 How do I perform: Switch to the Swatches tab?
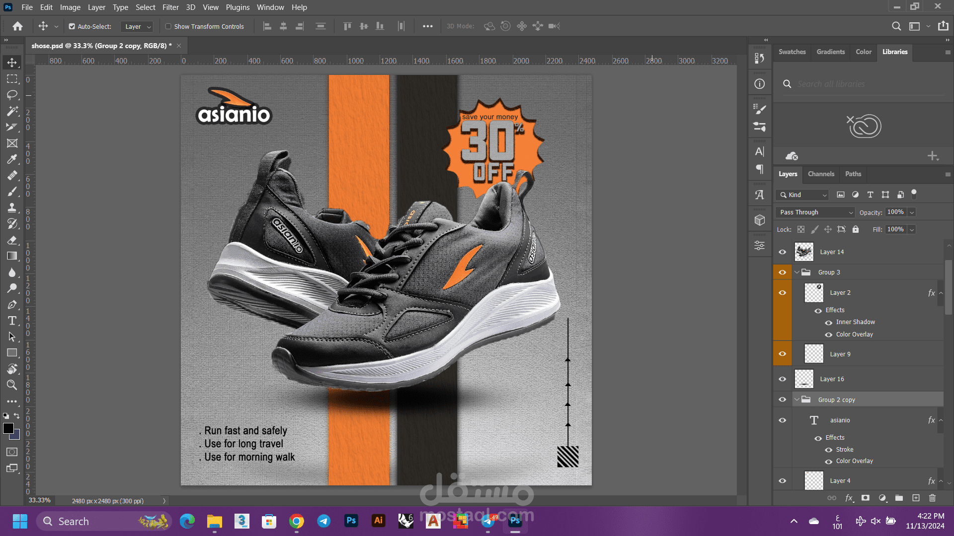click(792, 52)
